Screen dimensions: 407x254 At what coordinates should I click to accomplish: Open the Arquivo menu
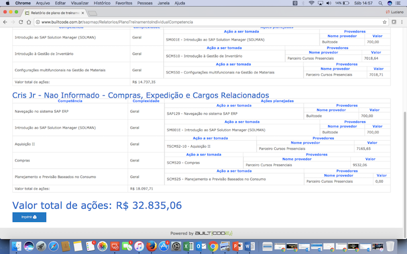tap(43, 3)
